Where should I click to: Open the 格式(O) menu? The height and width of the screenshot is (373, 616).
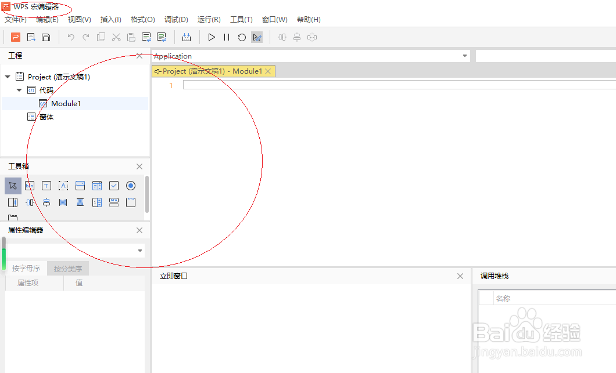pyautogui.click(x=142, y=20)
